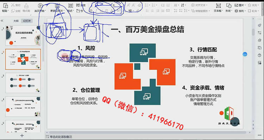
Task: Click the three dots at sidebar bottom
Action: [259, 135]
